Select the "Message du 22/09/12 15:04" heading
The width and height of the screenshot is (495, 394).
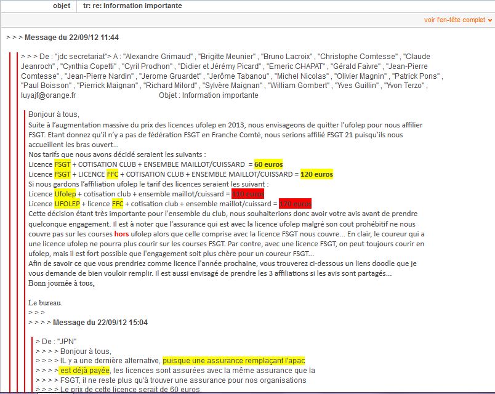(x=100, y=322)
